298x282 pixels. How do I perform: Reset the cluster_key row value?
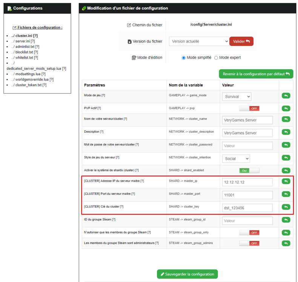click(x=286, y=207)
